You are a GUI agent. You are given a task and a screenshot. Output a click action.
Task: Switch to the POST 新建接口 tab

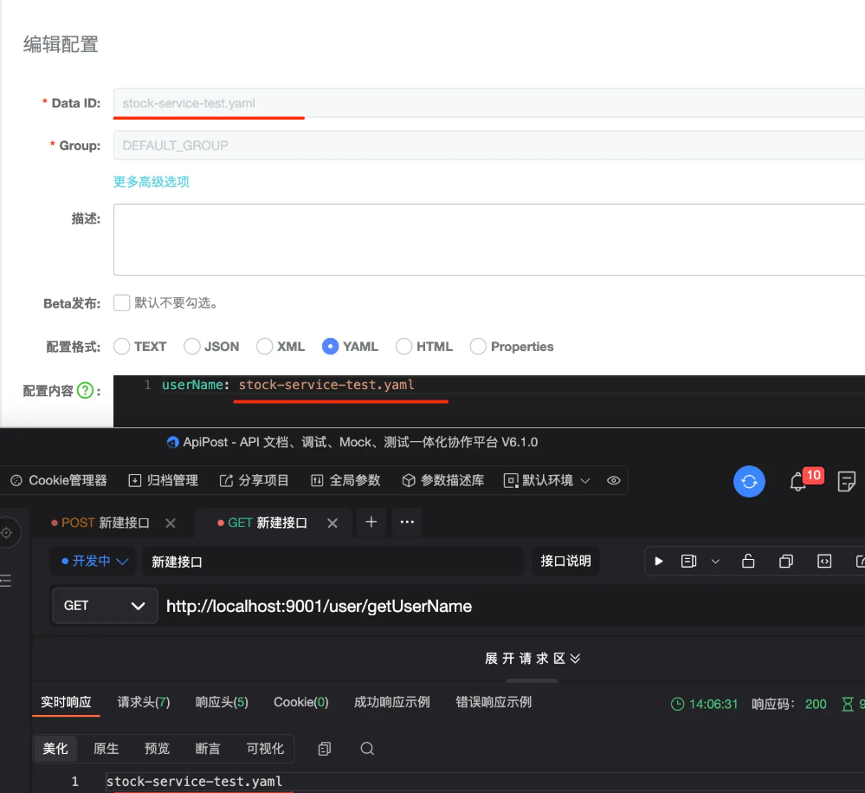[x=105, y=523]
